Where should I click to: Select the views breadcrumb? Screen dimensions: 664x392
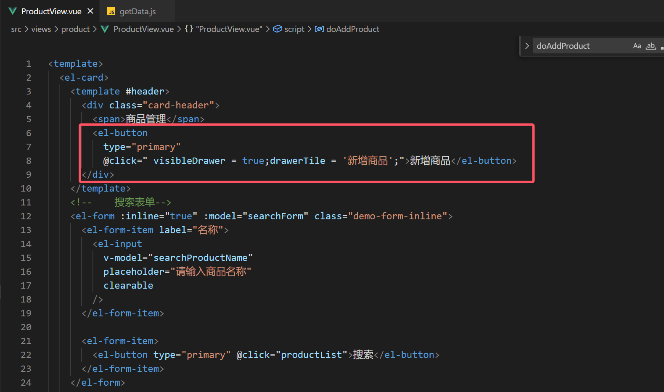click(x=41, y=29)
